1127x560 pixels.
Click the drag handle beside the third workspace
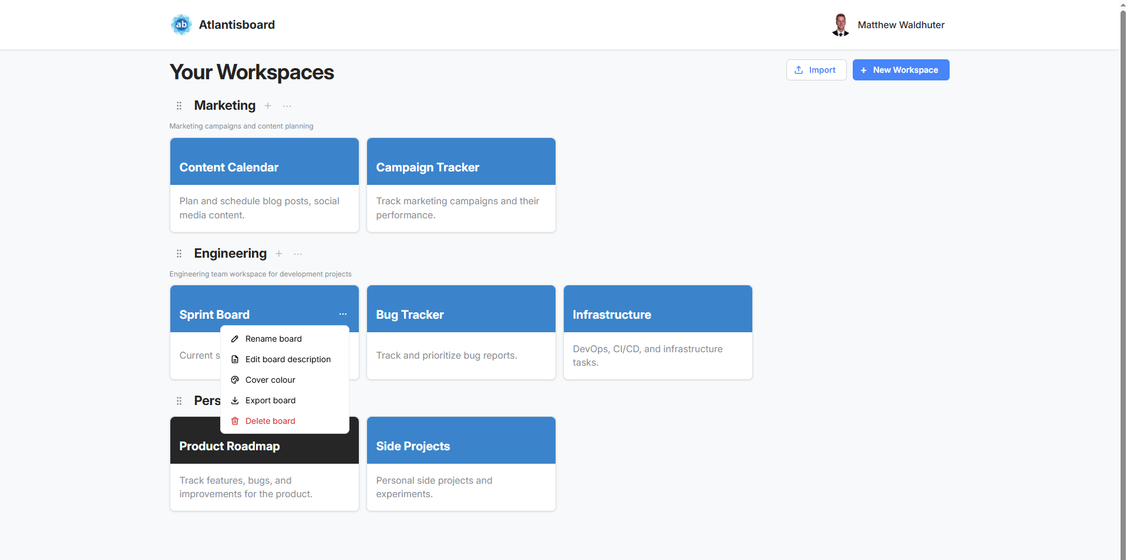pos(179,401)
